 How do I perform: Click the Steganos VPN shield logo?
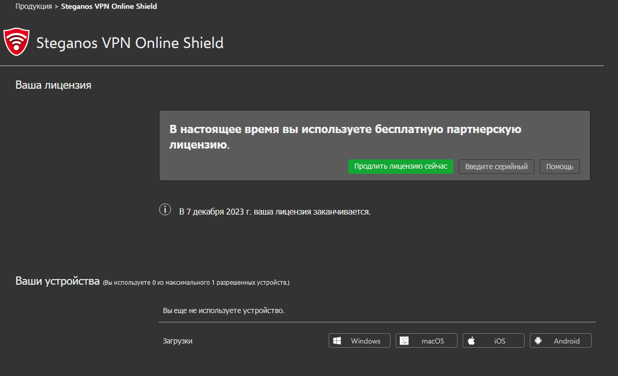[x=16, y=42]
